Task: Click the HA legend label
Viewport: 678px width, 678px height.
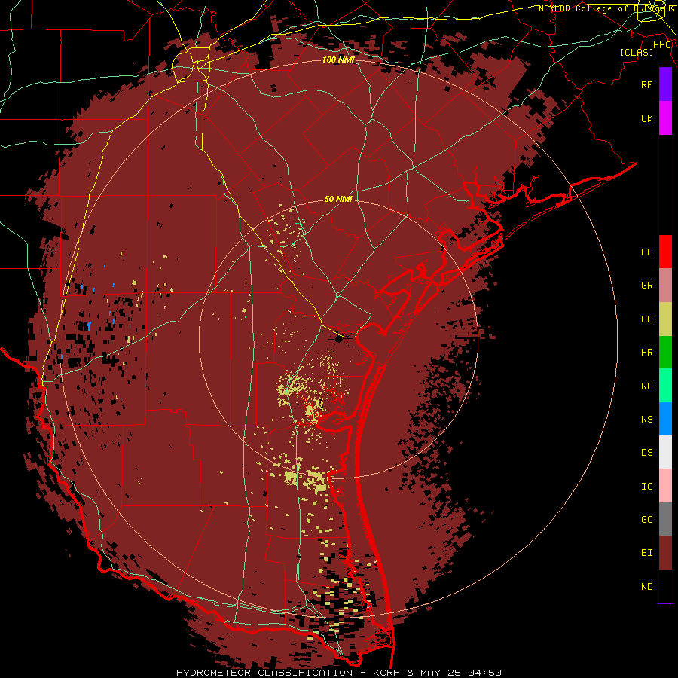Action: (x=646, y=252)
